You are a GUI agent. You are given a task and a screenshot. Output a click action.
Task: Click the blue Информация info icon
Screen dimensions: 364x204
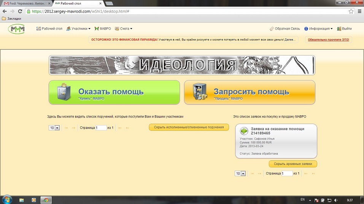pyautogui.click(x=306, y=29)
